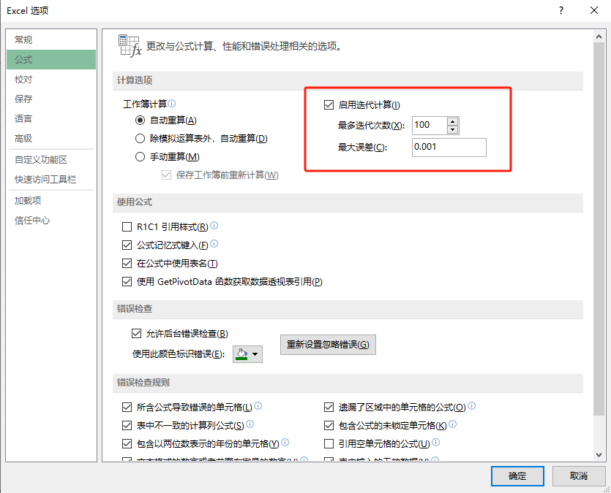The width and height of the screenshot is (611, 493).
Task: Toggle 所含公式导致错误的单元格 checkbox
Action: (x=127, y=407)
